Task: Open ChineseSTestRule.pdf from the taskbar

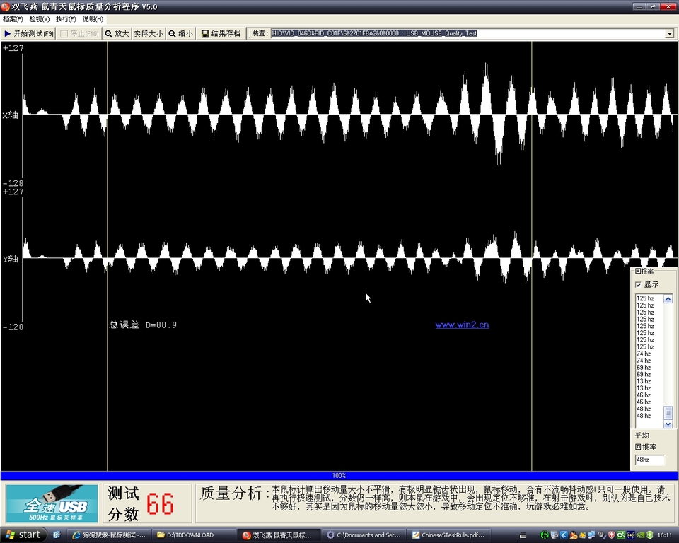Action: [x=448, y=535]
